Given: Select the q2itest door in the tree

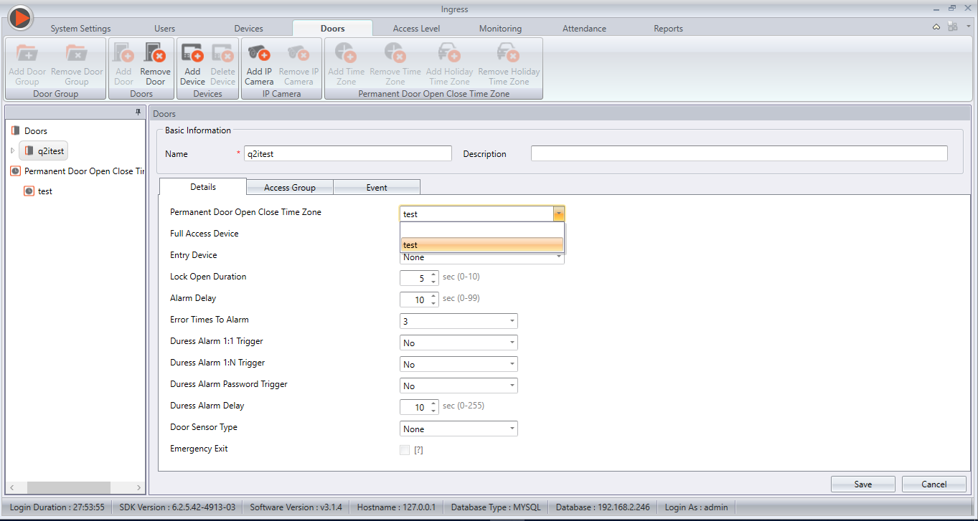Looking at the screenshot, I should (44, 150).
